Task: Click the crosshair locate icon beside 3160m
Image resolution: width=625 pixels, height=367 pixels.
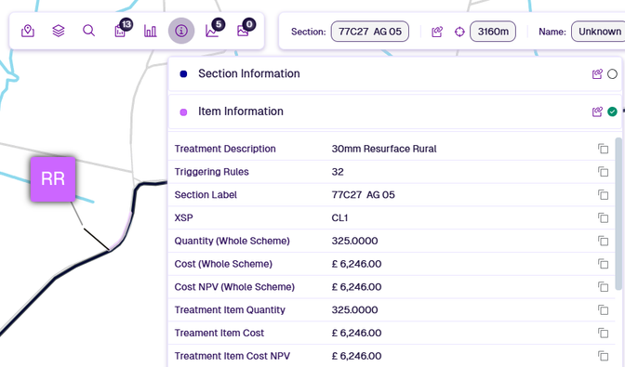Action: pyautogui.click(x=459, y=32)
